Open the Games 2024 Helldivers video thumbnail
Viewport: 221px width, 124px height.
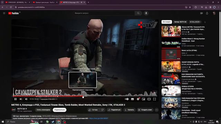point(171,103)
